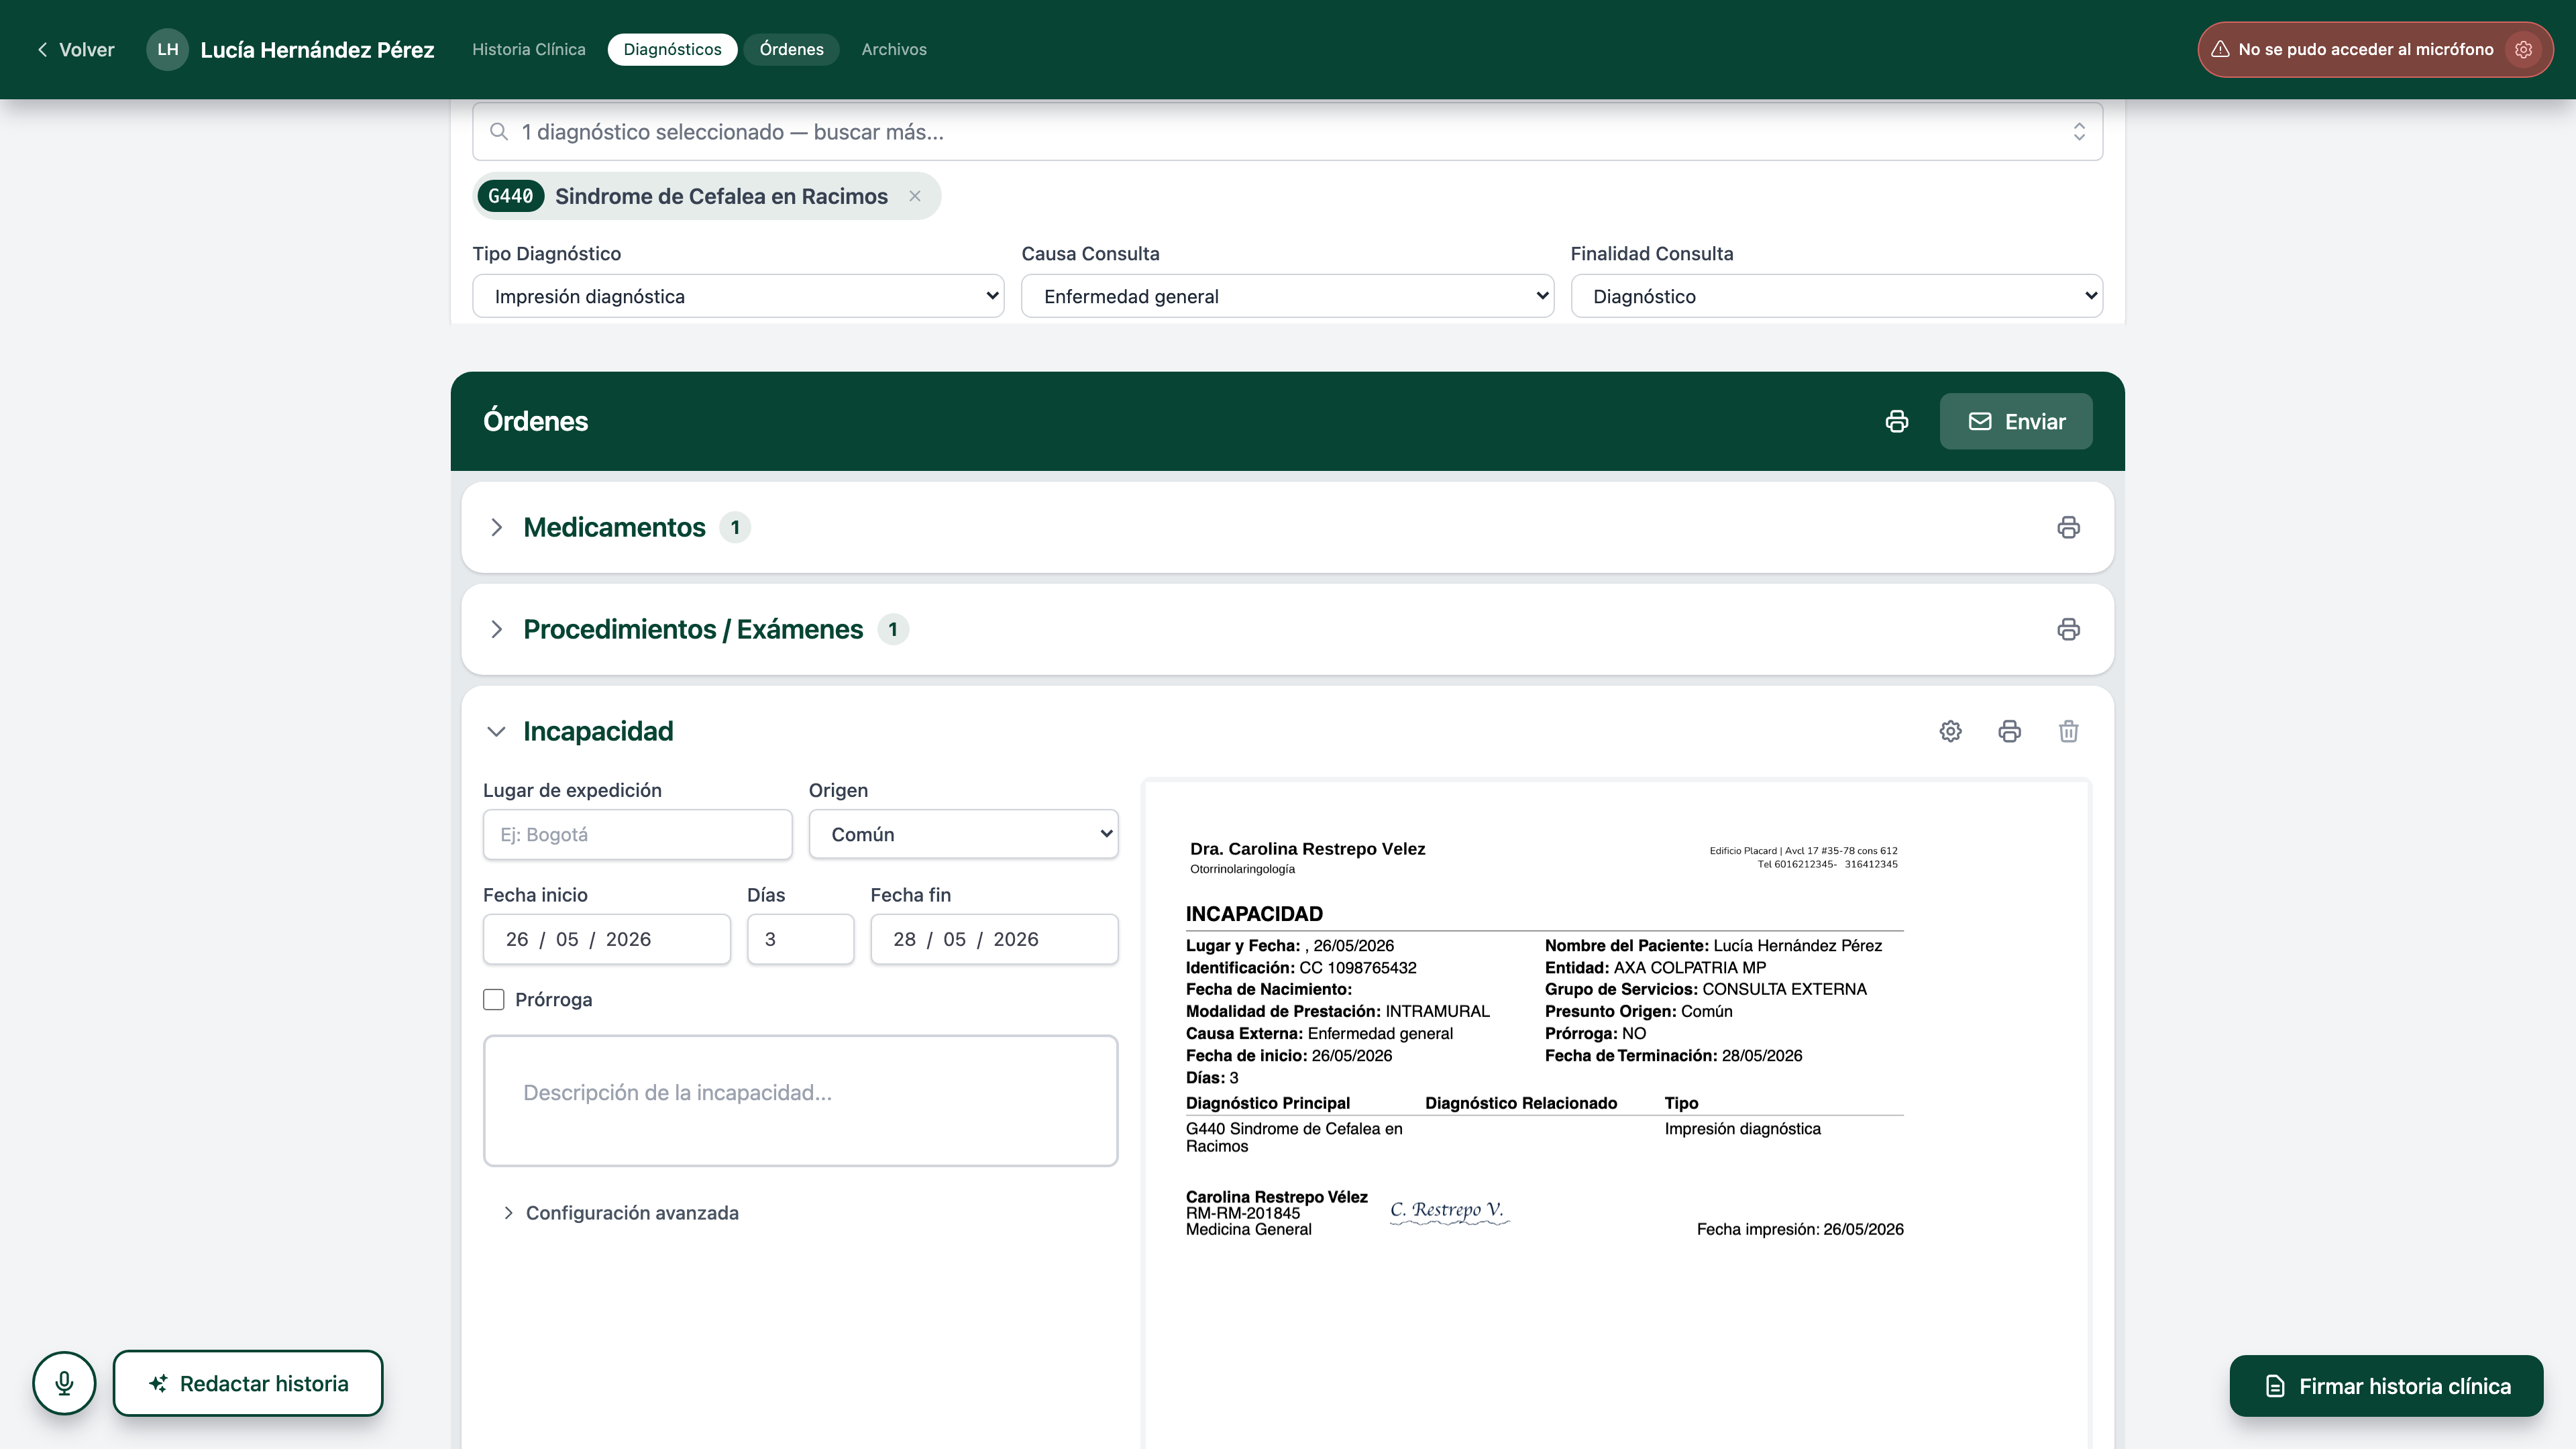This screenshot has width=2576, height=1449.
Task: Open Incapacidad settings gear
Action: tap(1950, 731)
